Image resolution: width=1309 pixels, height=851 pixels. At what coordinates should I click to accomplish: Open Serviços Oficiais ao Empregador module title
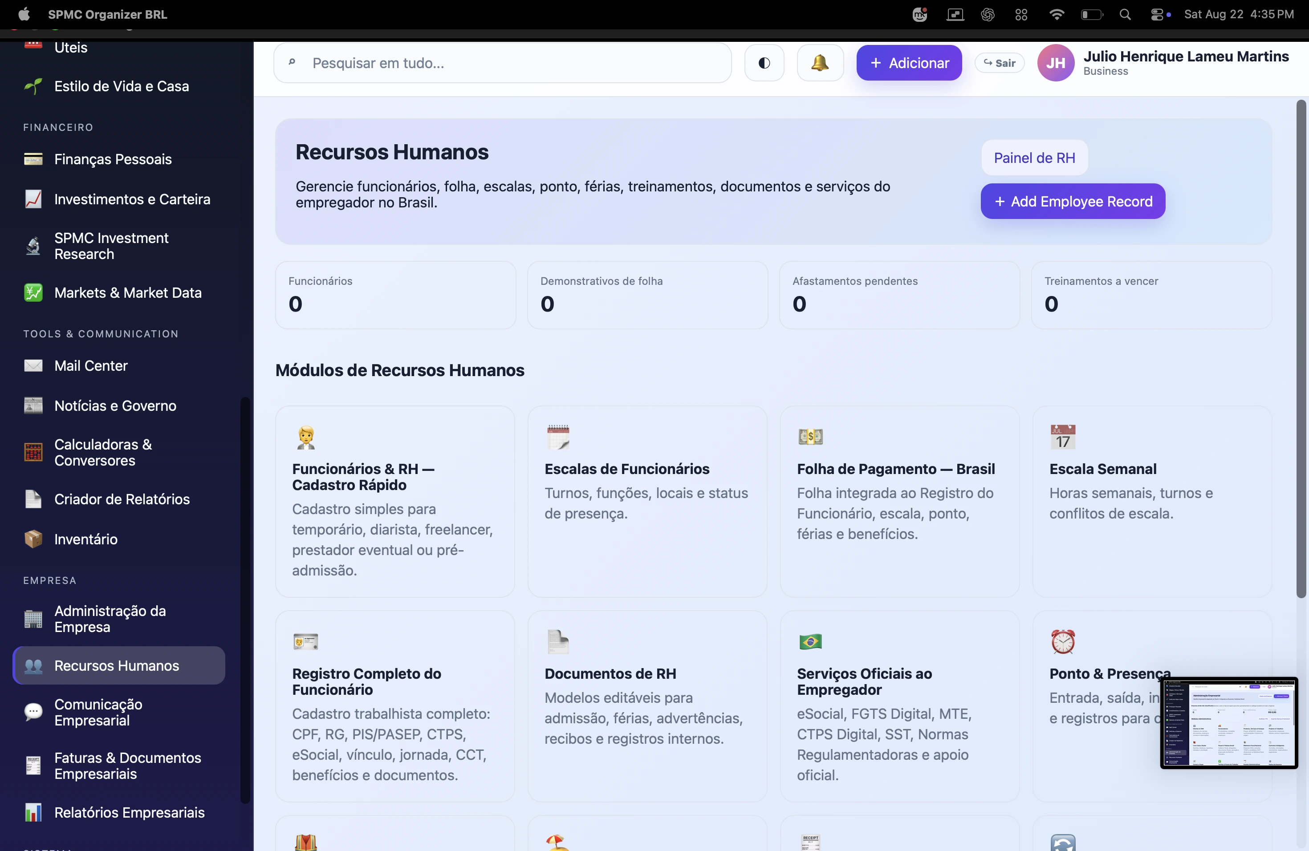point(864,682)
